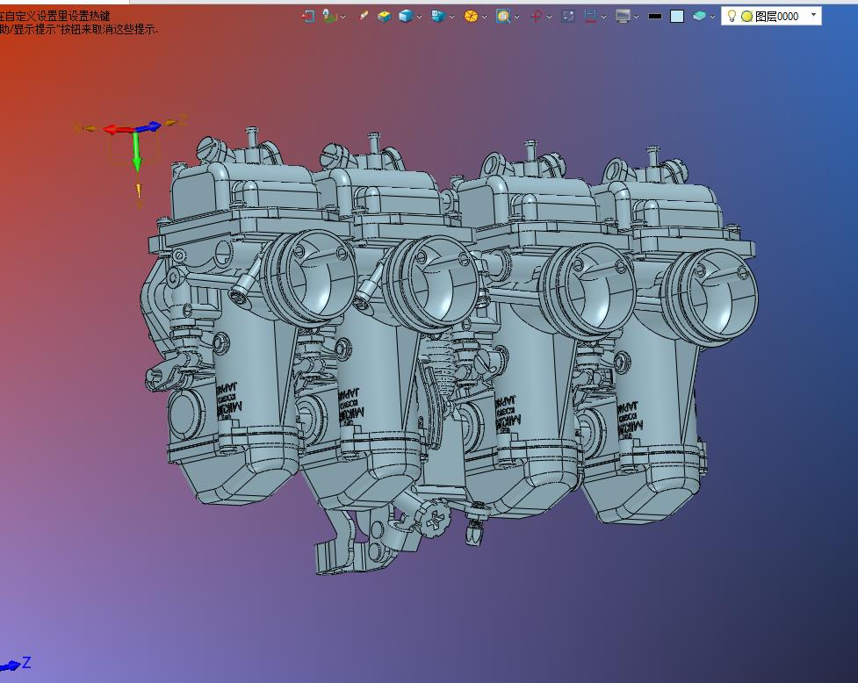
Task: Click the yellow circle layer color indicator
Action: point(746,17)
